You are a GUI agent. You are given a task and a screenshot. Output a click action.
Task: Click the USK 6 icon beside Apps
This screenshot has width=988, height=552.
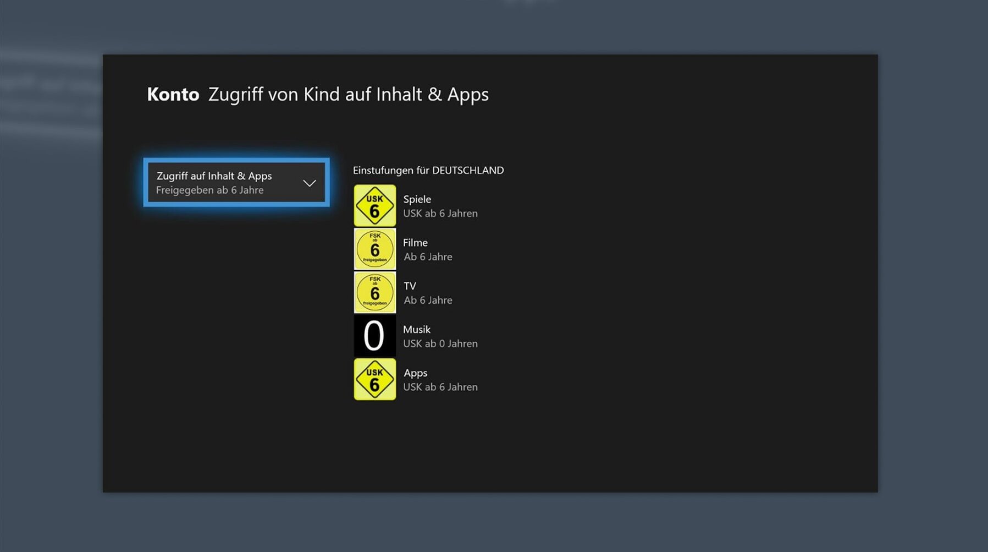click(374, 380)
